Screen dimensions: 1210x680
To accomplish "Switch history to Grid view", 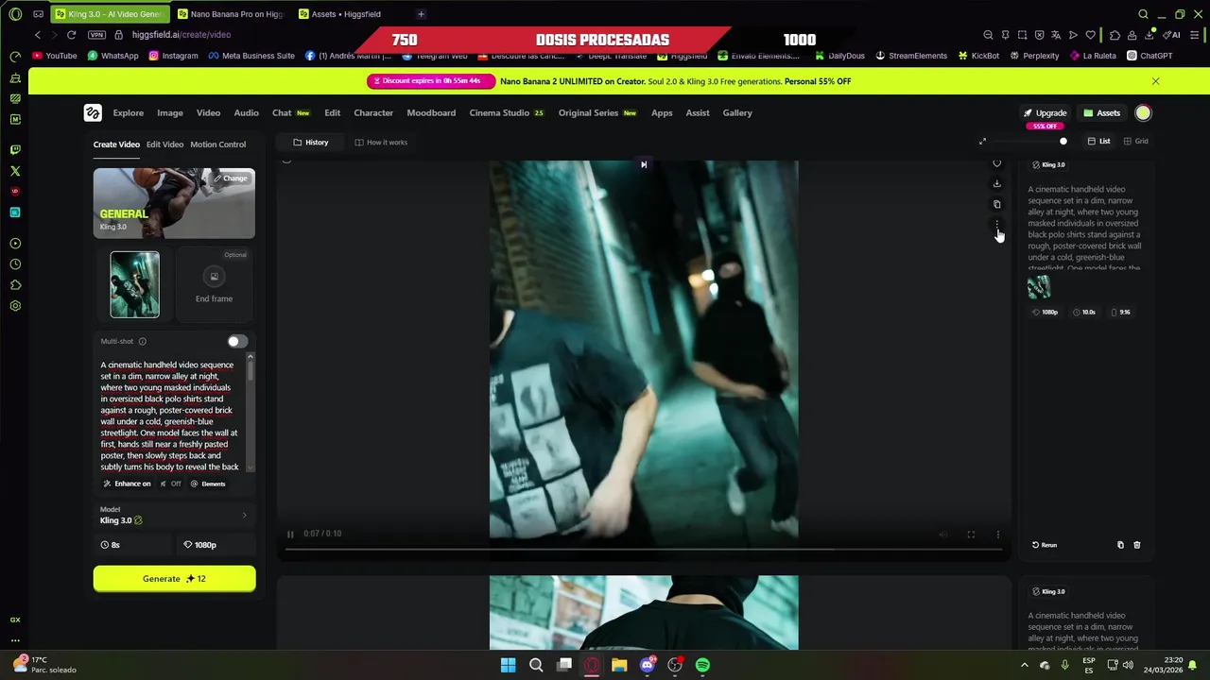I will [1135, 142].
